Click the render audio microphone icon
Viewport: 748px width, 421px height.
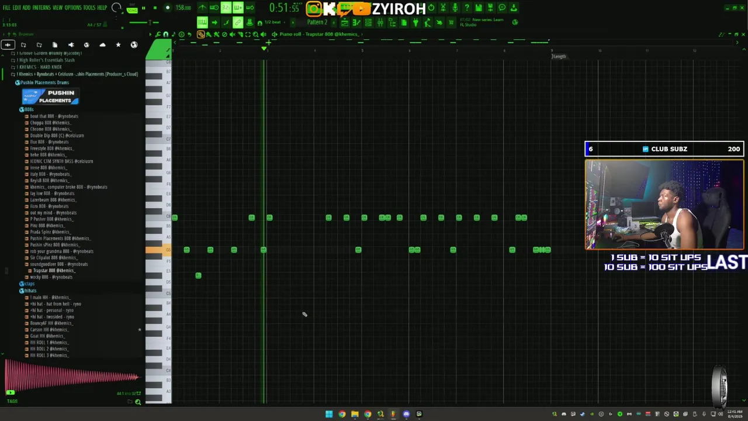click(455, 8)
